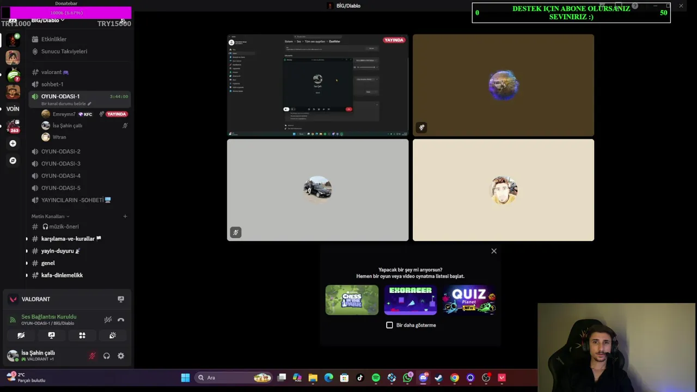Disconnect from voice call
The image size is (697, 392).
point(121,320)
